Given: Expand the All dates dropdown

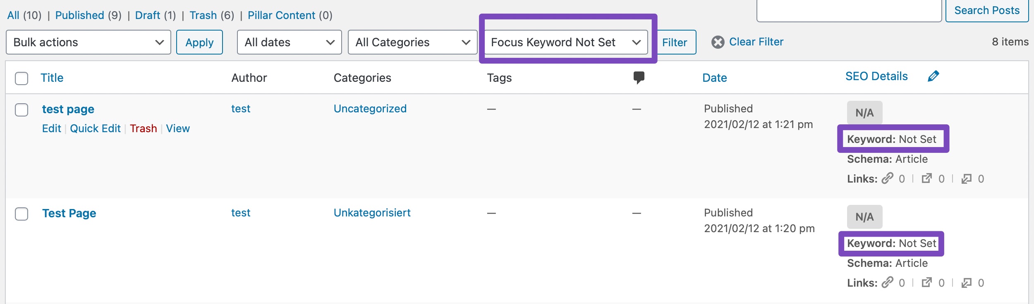Looking at the screenshot, I should [x=289, y=42].
